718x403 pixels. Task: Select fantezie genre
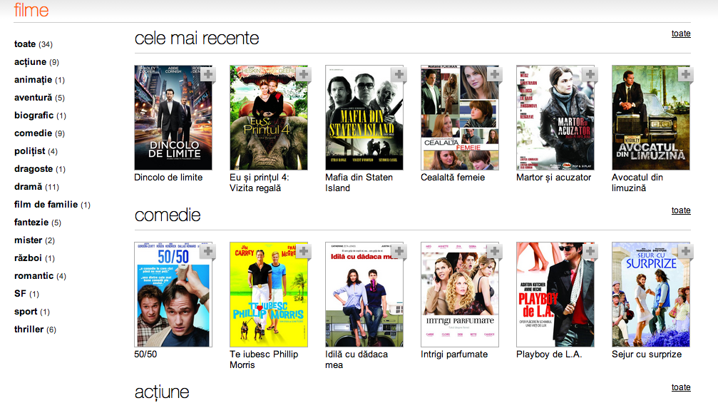point(38,223)
